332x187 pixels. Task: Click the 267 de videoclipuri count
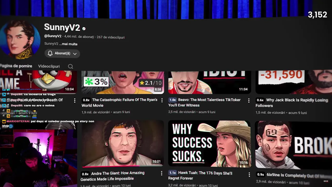click(x=111, y=37)
